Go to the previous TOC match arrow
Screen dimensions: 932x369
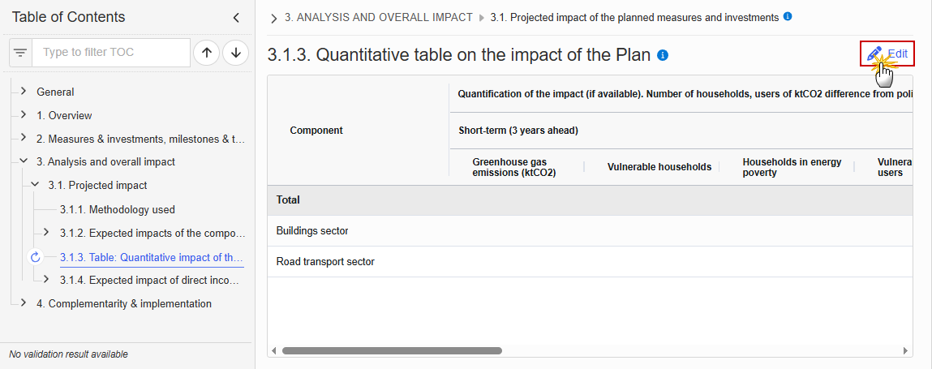206,53
